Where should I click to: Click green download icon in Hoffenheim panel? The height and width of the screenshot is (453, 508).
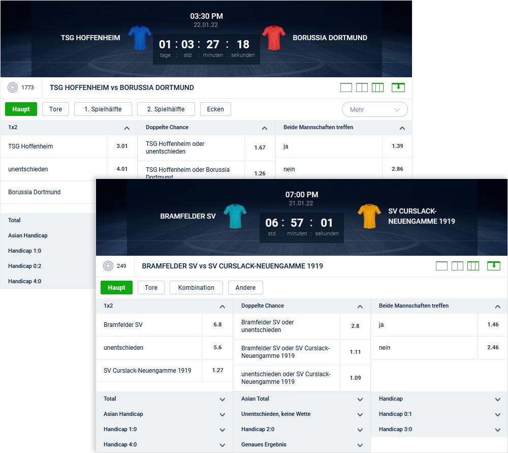pos(398,87)
